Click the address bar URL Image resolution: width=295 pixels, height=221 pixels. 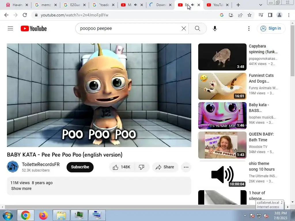pyautogui.click(x=75, y=15)
